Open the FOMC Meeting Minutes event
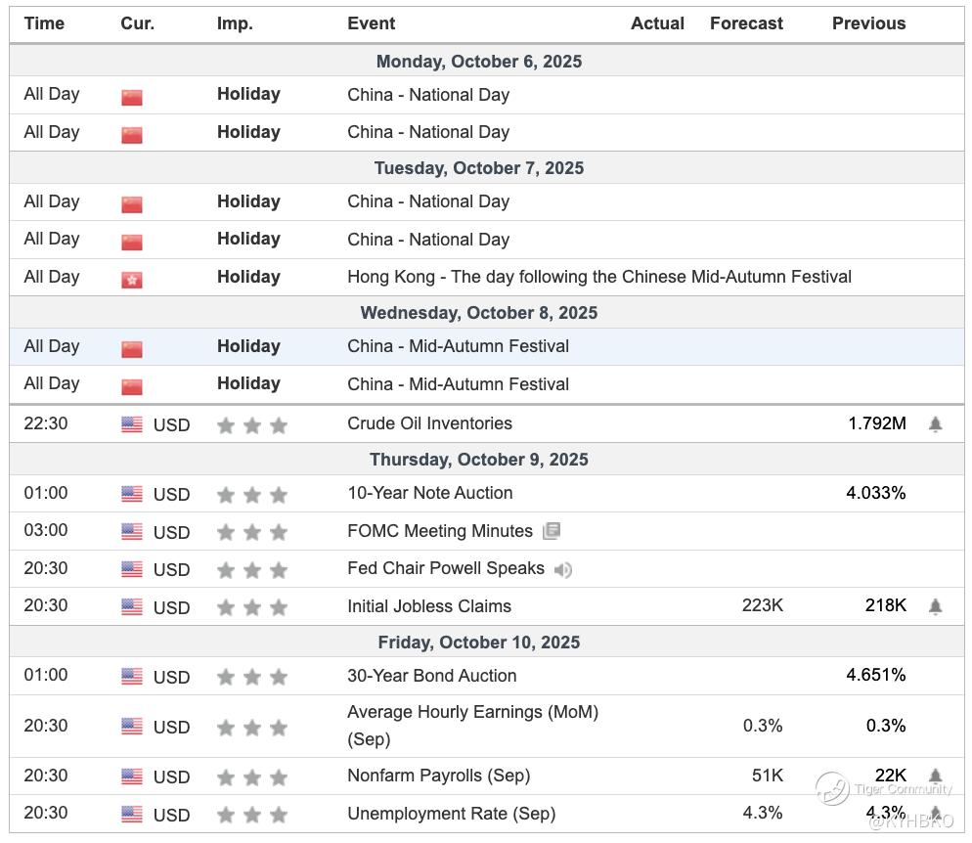The height and width of the screenshot is (843, 972). (439, 531)
